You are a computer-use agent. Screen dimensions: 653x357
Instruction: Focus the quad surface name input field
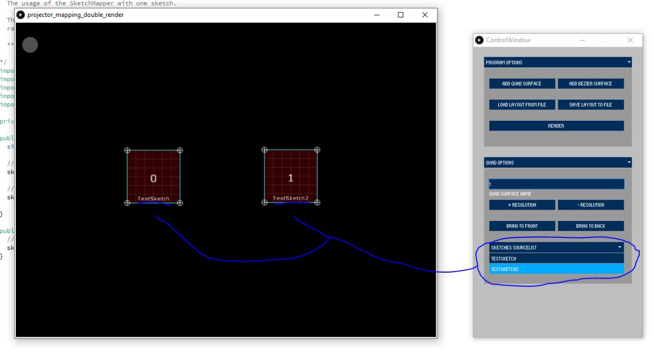coord(556,184)
